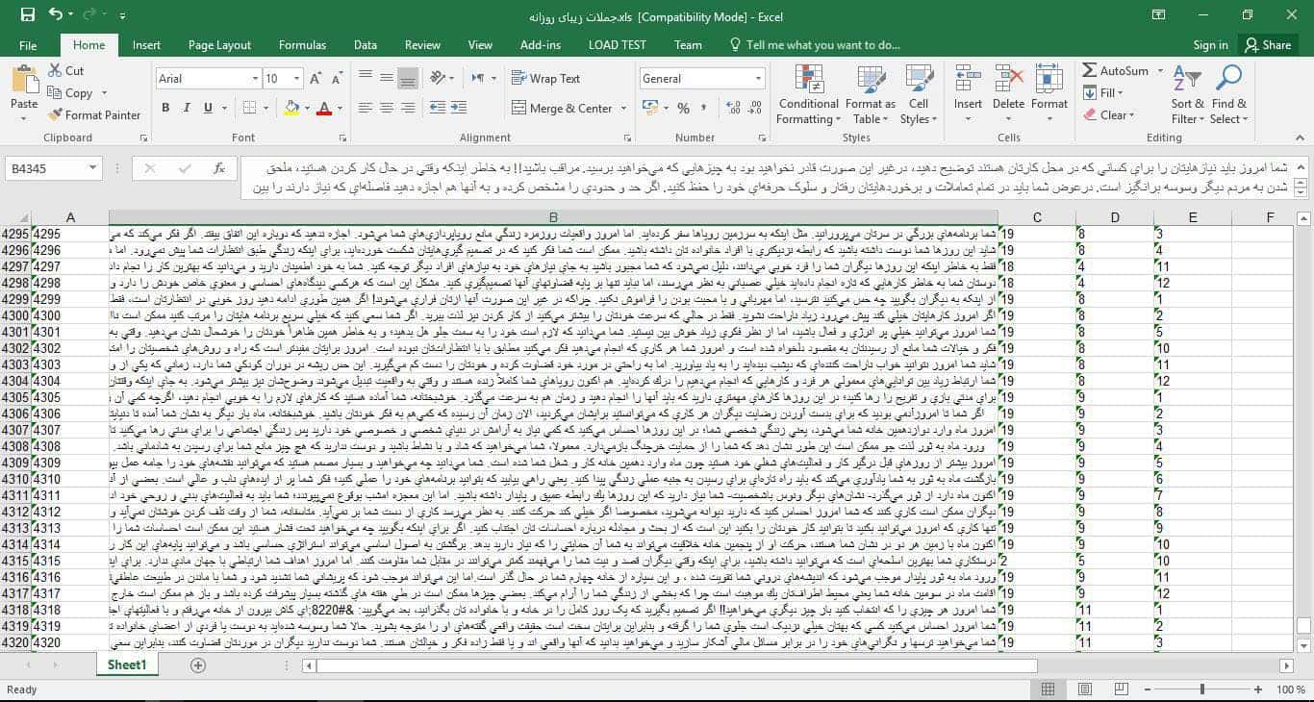1314x702 pixels.
Task: Click the Comma Style button
Action: click(704, 108)
